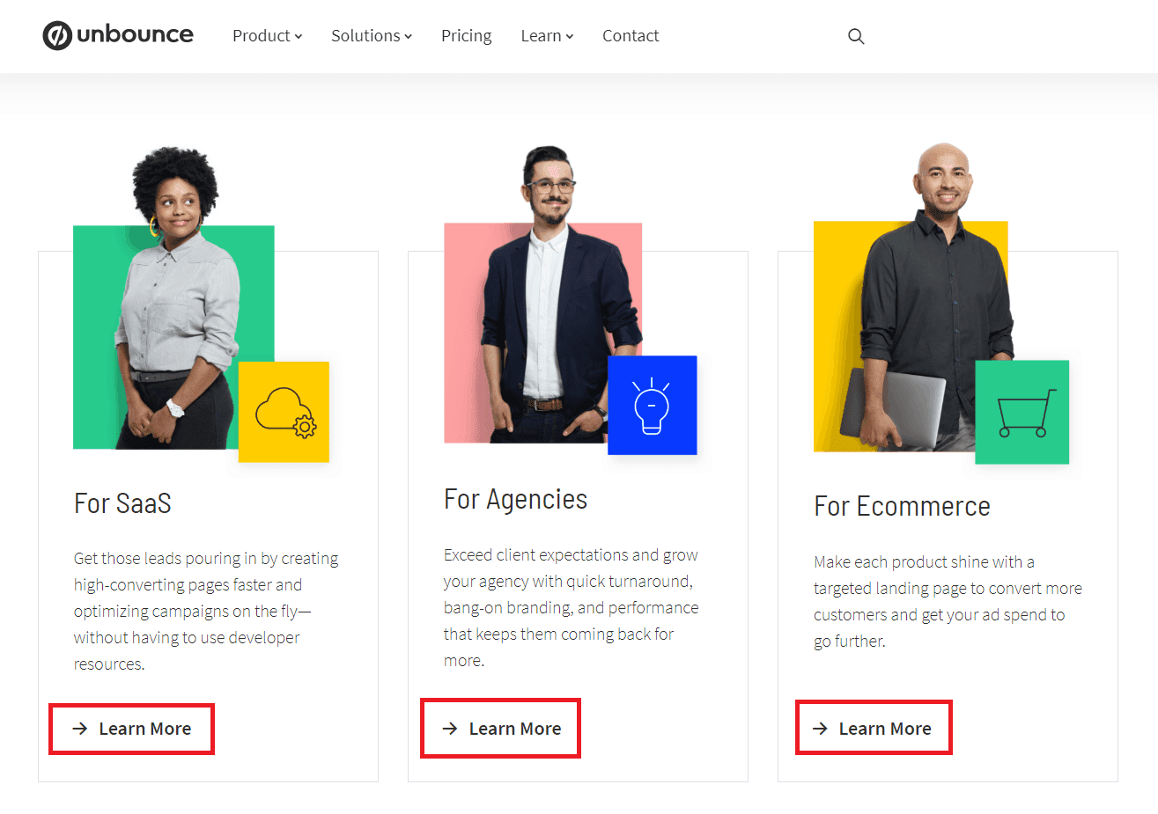
Task: Click the blue lightbulb icon on Agencies card
Action: tap(652, 405)
